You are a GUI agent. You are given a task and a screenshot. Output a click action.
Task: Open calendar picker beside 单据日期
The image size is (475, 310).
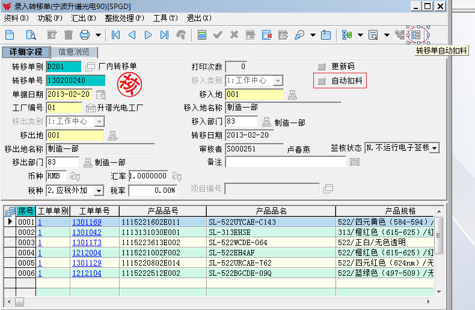(101, 94)
